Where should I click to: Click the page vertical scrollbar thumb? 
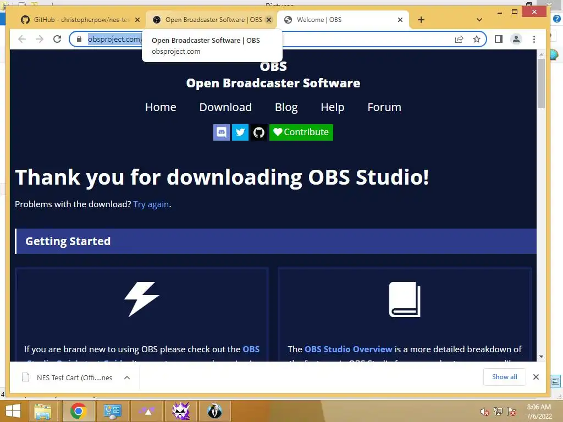[541, 83]
